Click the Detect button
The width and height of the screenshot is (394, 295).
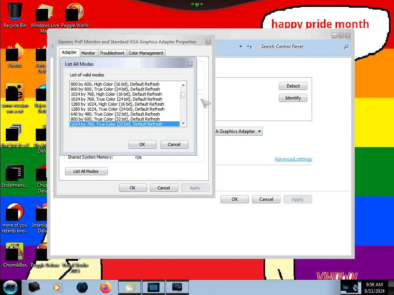point(293,86)
